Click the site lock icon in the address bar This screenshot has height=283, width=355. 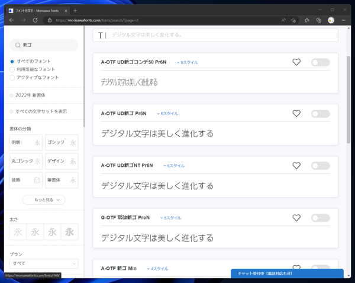click(x=50, y=20)
